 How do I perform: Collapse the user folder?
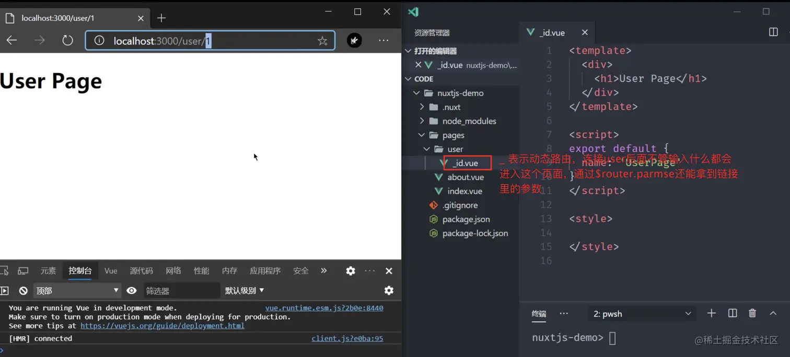(427, 149)
